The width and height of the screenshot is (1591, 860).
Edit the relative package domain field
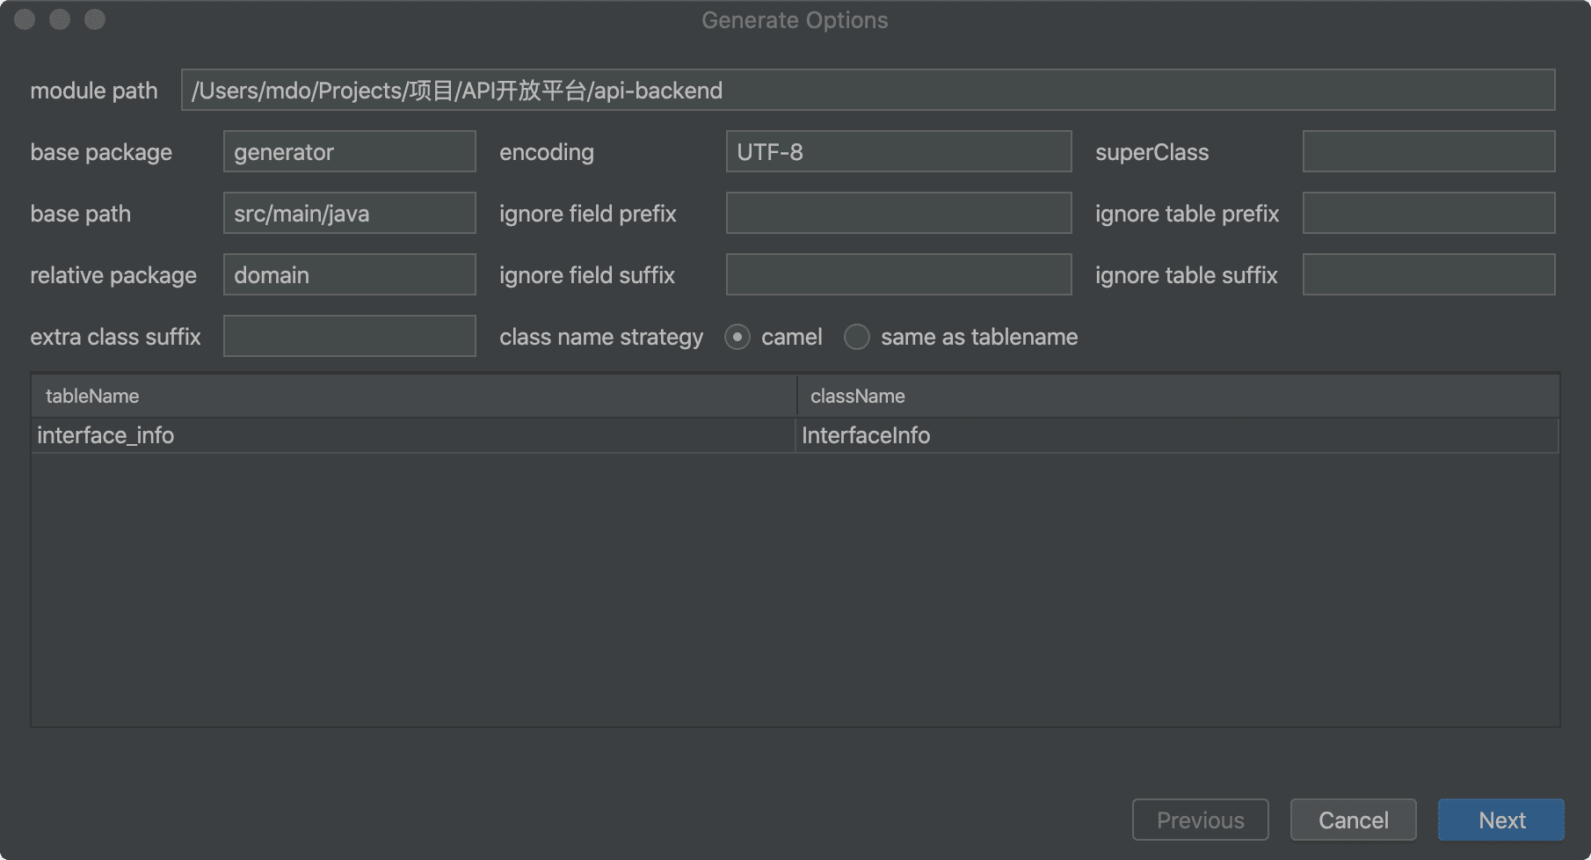coord(349,275)
